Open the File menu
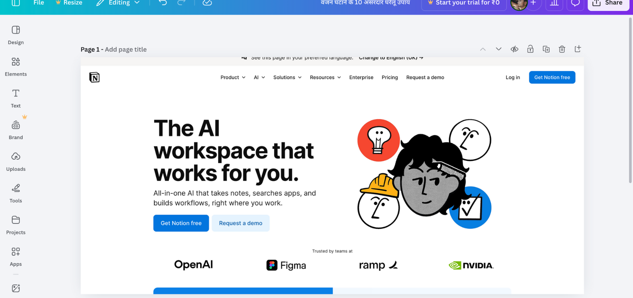The width and height of the screenshot is (633, 298). [39, 3]
